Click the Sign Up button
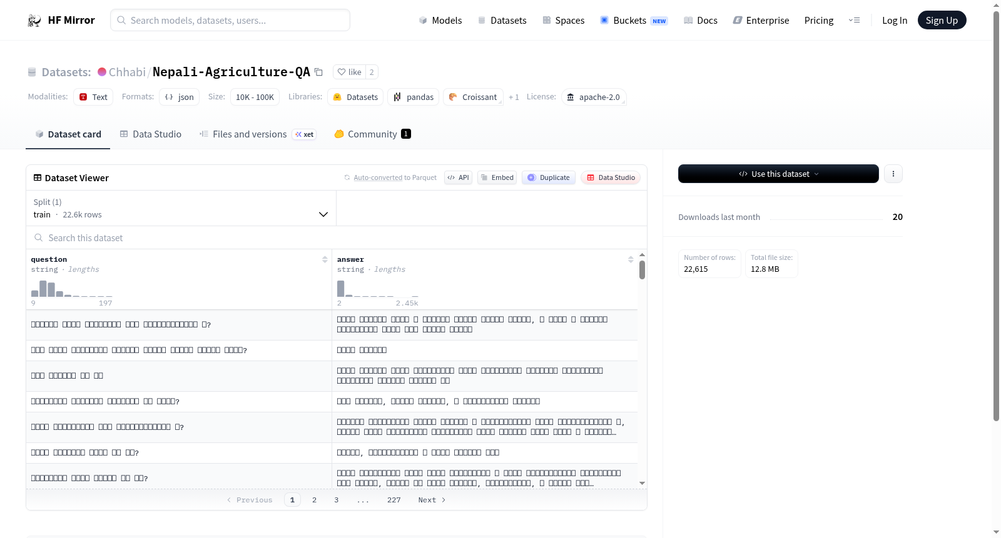 (942, 20)
